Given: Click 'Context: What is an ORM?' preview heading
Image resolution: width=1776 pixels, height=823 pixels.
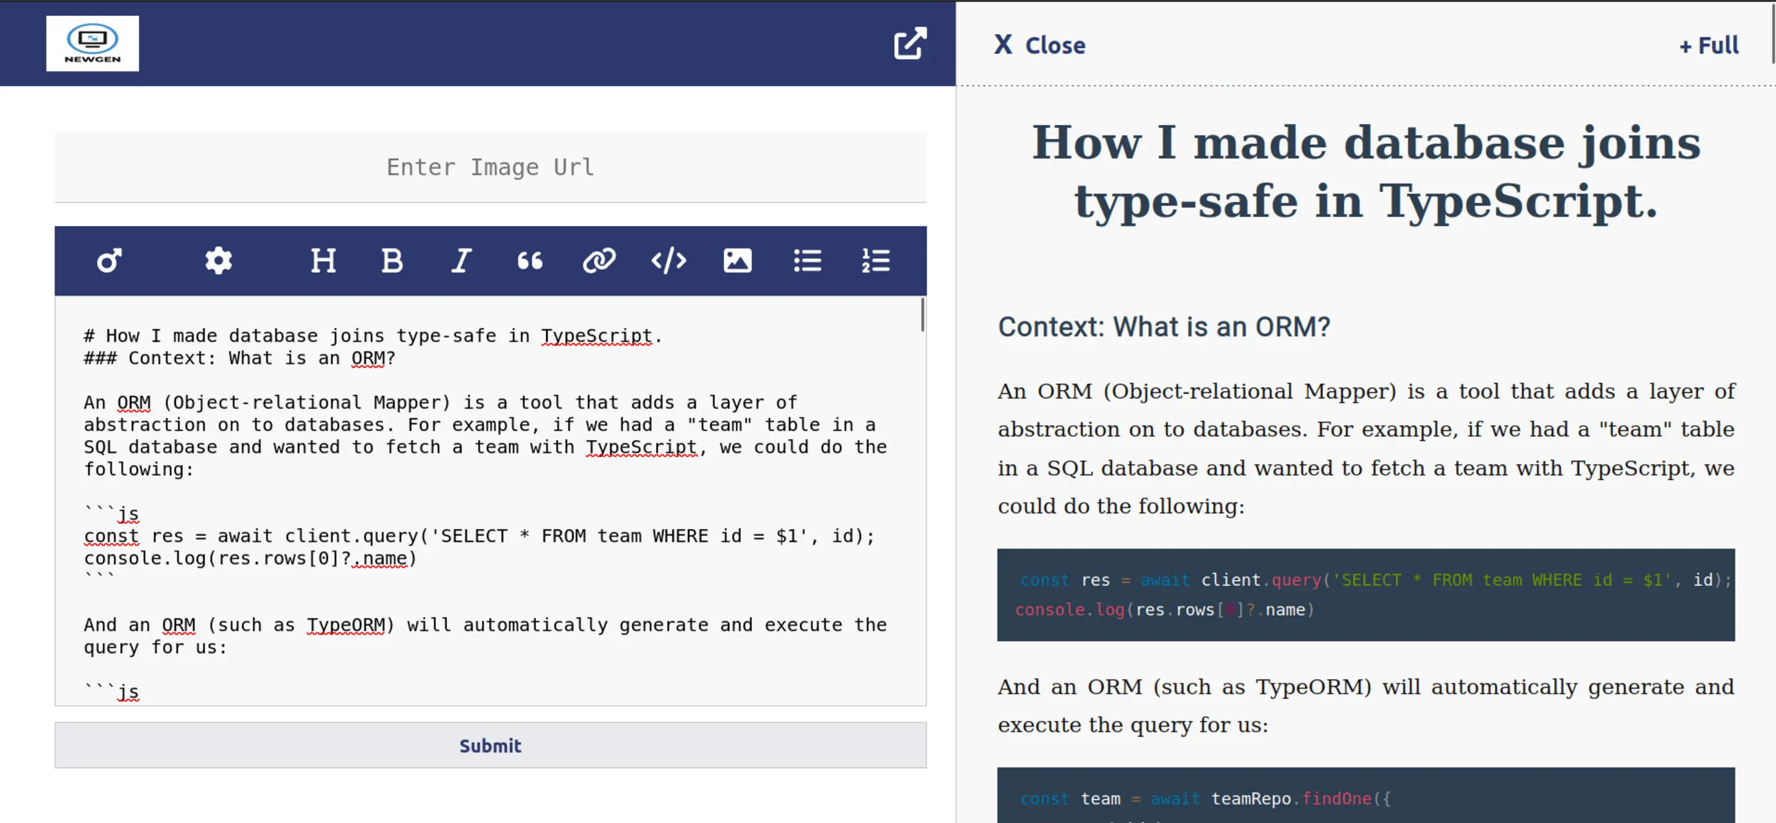Looking at the screenshot, I should point(1164,327).
